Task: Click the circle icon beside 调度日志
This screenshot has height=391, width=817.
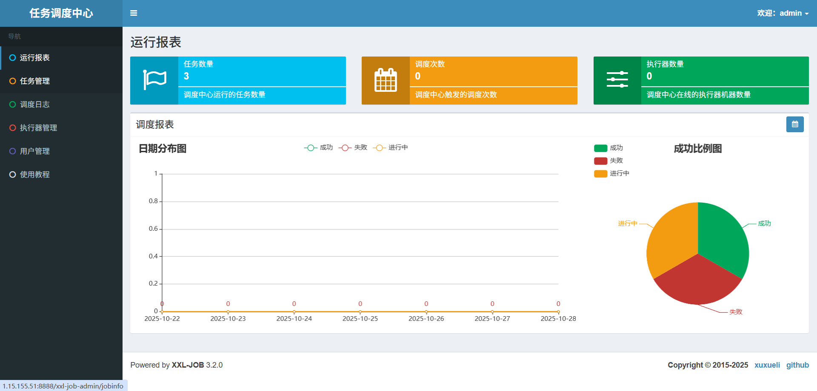Action: 13,105
